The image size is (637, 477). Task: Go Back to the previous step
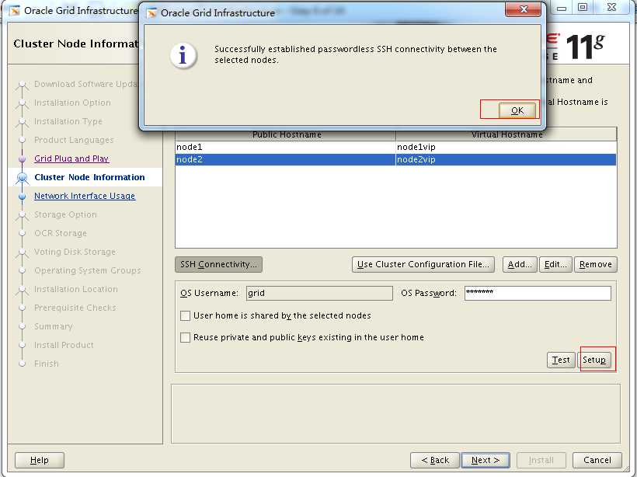tap(435, 460)
